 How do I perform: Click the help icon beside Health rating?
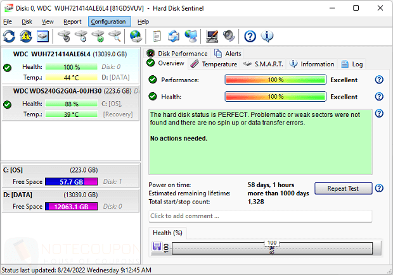[x=379, y=97]
